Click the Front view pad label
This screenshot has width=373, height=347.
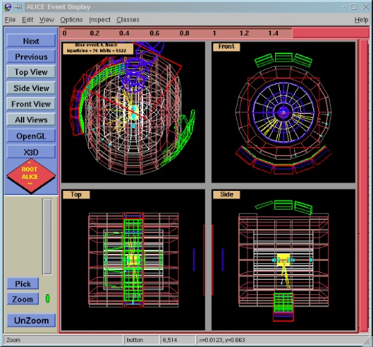[226, 46]
